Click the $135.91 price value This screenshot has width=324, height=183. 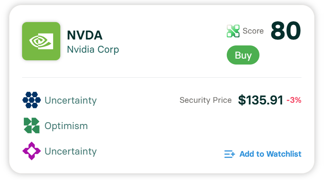click(260, 100)
